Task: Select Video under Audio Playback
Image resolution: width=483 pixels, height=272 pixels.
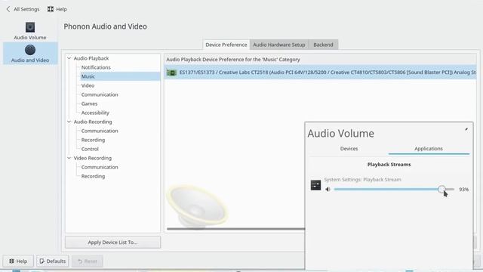Action: tap(88, 85)
